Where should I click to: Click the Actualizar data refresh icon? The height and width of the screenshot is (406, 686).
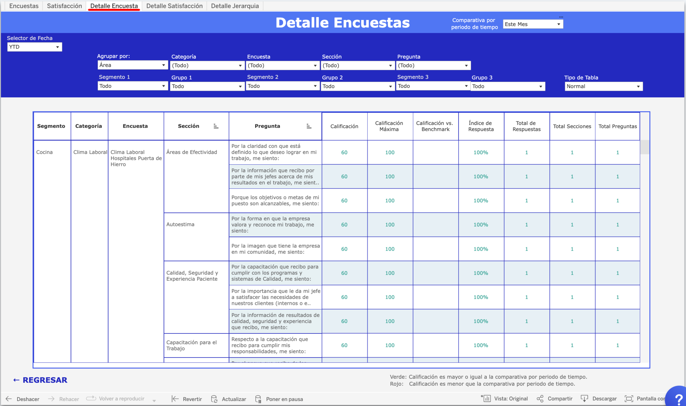point(214,399)
